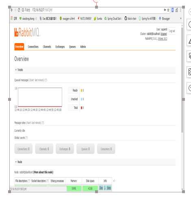Click the Memory column header
Screen dimensions: 191x198
74,181
